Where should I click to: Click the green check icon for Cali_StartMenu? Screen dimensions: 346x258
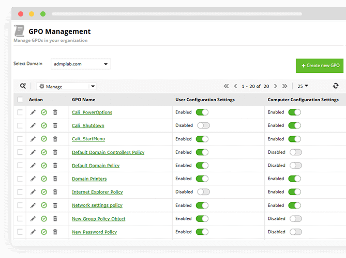(44, 139)
